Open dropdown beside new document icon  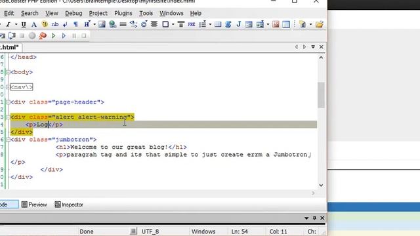click(x=310, y=25)
